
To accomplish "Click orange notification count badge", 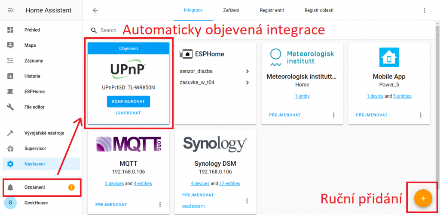I will [x=71, y=188].
